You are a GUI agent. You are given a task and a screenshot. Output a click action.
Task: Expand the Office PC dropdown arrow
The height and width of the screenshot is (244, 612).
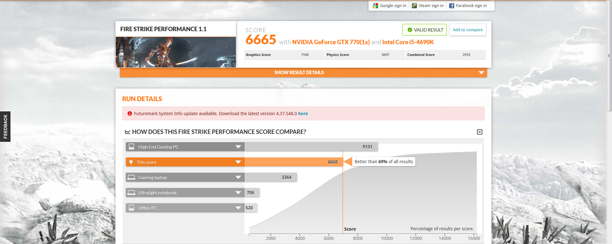click(238, 208)
